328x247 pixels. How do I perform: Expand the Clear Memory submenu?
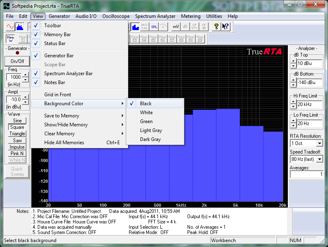coord(80,134)
